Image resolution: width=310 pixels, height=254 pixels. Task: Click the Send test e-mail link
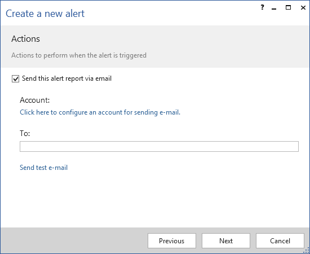coord(44,168)
